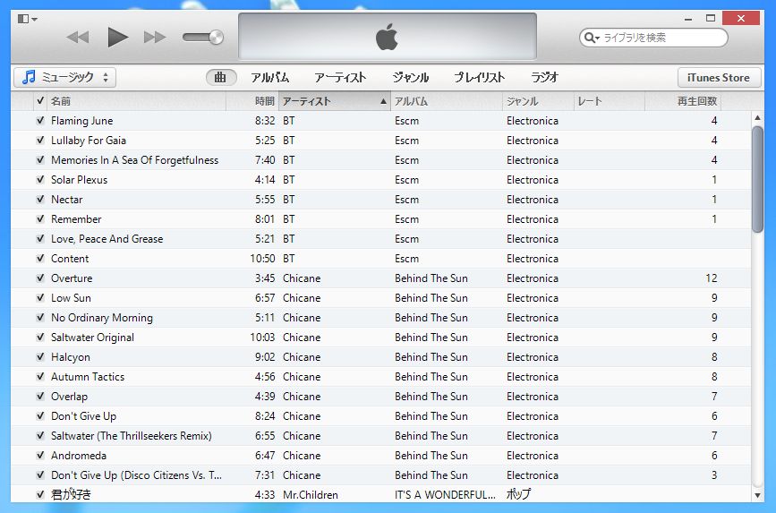
Task: Switch to the アーティスト tab
Action: 340,77
